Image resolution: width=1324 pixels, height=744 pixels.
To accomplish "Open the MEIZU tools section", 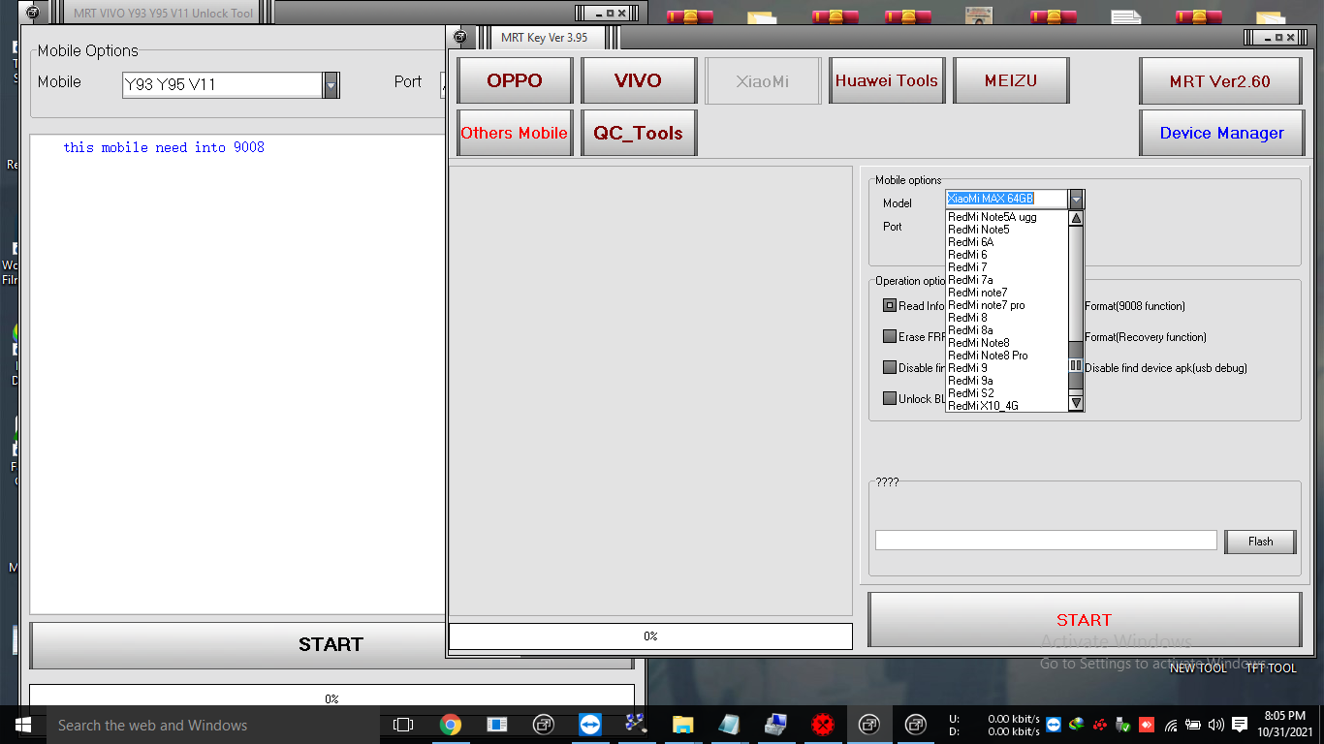I will click(x=1011, y=80).
